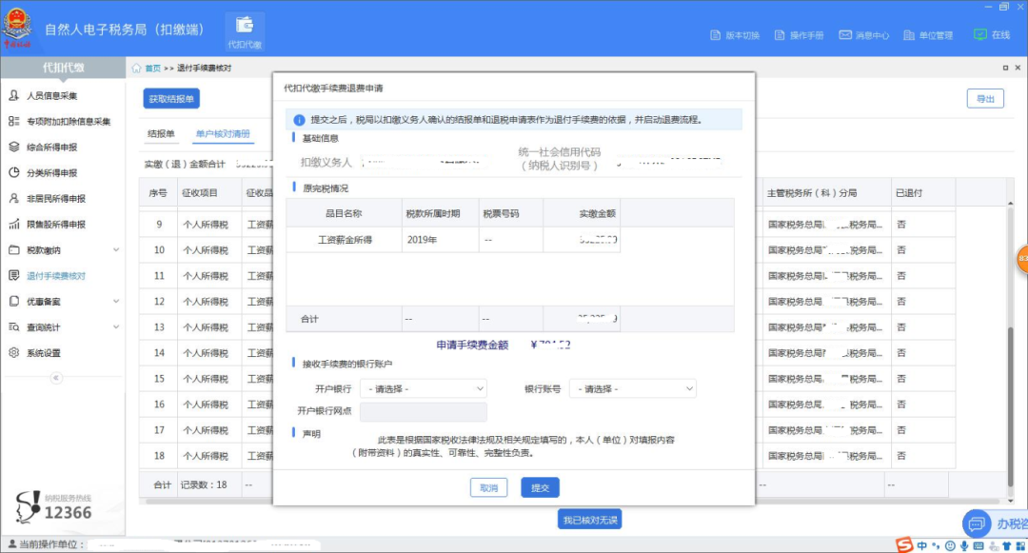Collapse the left sidebar with double-arrow button

[x=56, y=378]
